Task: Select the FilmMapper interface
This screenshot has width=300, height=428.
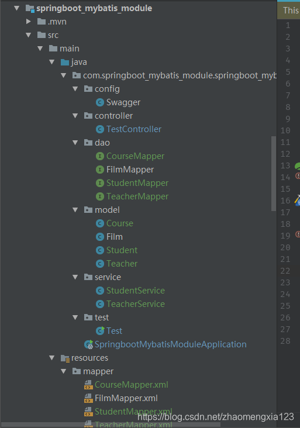Action: [x=130, y=170]
